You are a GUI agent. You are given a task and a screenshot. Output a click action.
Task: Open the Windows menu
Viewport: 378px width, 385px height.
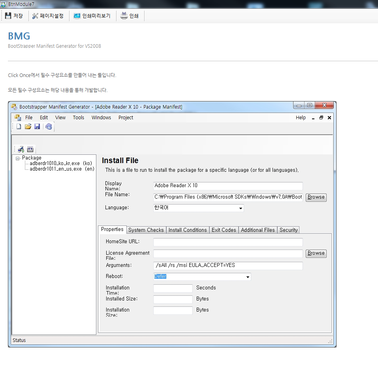[101, 118]
